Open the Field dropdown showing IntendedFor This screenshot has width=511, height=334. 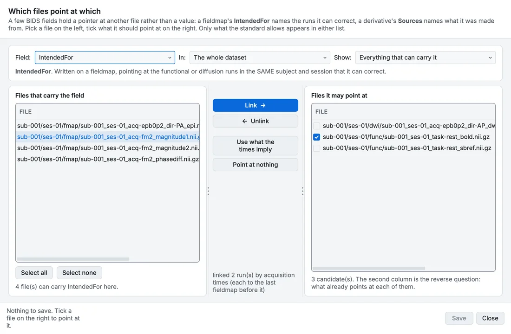click(105, 58)
